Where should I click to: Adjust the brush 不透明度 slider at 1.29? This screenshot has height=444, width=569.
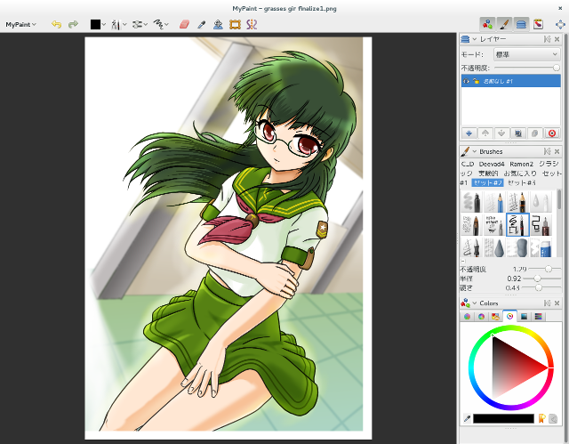point(545,269)
